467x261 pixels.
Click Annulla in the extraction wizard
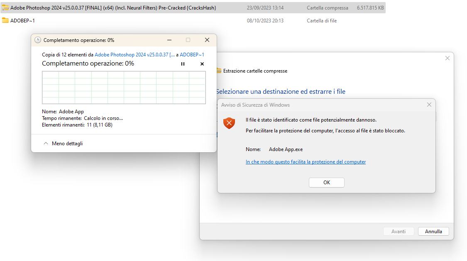pyautogui.click(x=433, y=232)
